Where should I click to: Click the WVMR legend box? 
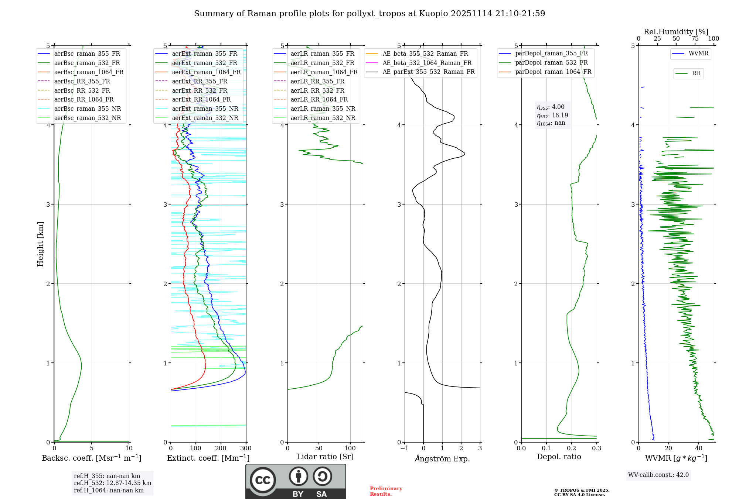[690, 54]
